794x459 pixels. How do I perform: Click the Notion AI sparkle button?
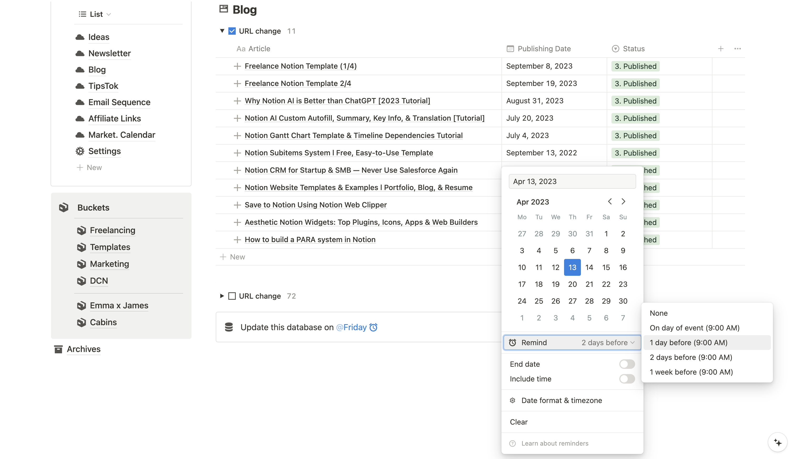[x=777, y=442]
